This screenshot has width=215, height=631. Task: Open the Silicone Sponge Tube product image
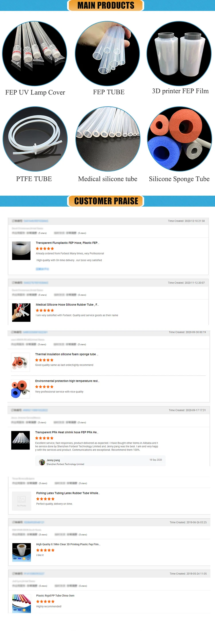pos(179,139)
